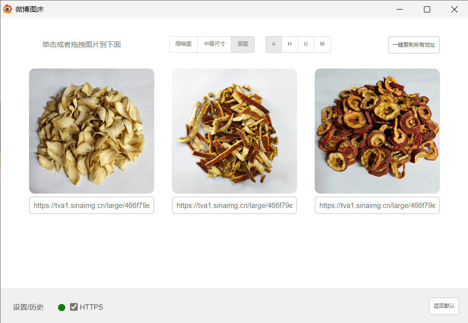Select the 原图 original size option
The height and width of the screenshot is (323, 468).
click(243, 44)
